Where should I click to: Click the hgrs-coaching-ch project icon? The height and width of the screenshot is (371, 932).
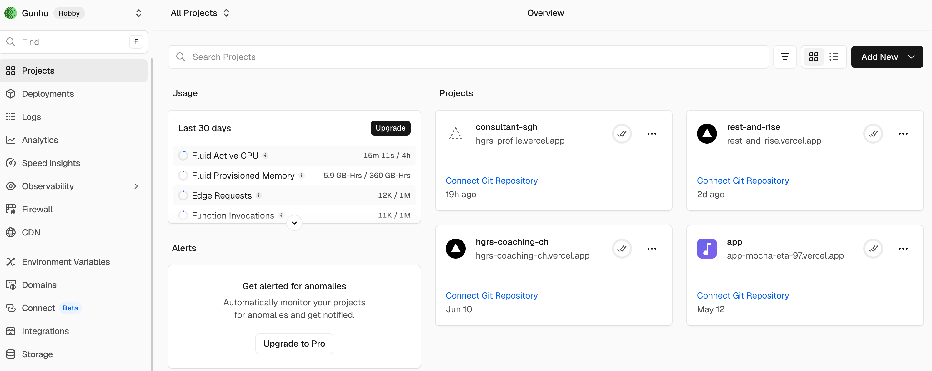[455, 249]
